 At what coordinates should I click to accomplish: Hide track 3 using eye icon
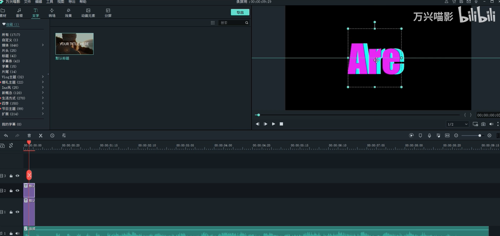(18, 176)
